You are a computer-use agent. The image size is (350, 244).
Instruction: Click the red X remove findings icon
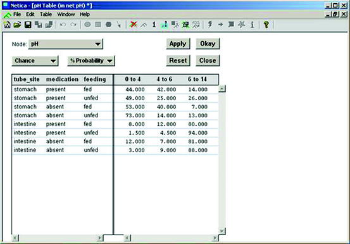tap(134, 24)
